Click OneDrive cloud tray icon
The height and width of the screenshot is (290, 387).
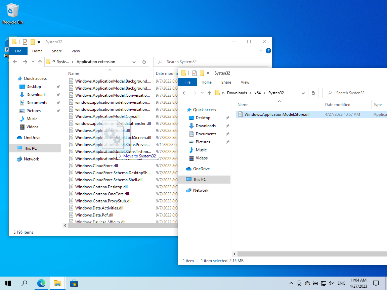(x=307, y=283)
